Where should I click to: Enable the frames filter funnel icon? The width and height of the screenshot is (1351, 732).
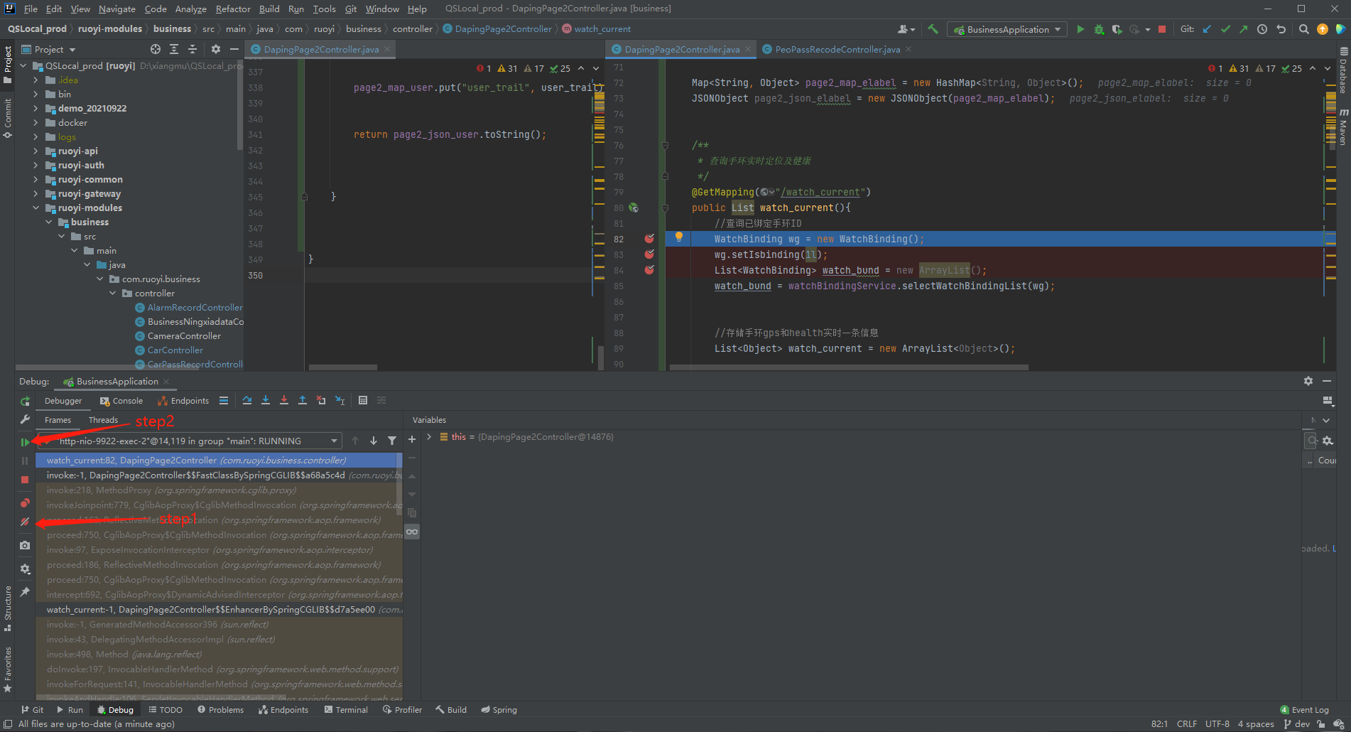pos(392,441)
